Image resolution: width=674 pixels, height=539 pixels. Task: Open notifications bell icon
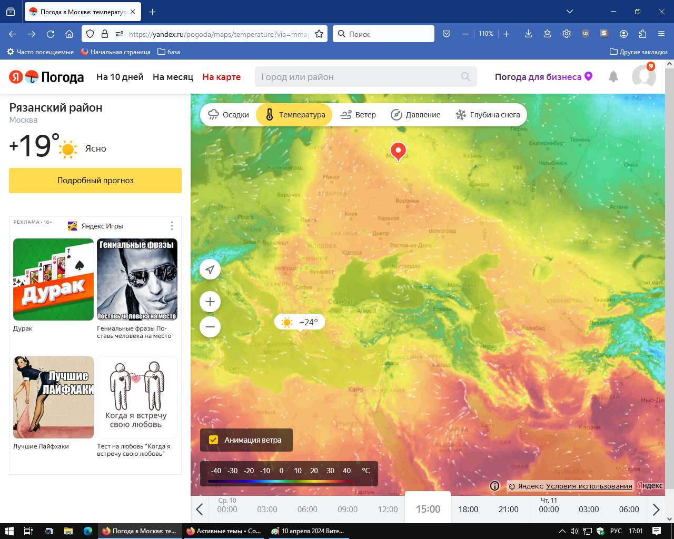click(x=613, y=77)
